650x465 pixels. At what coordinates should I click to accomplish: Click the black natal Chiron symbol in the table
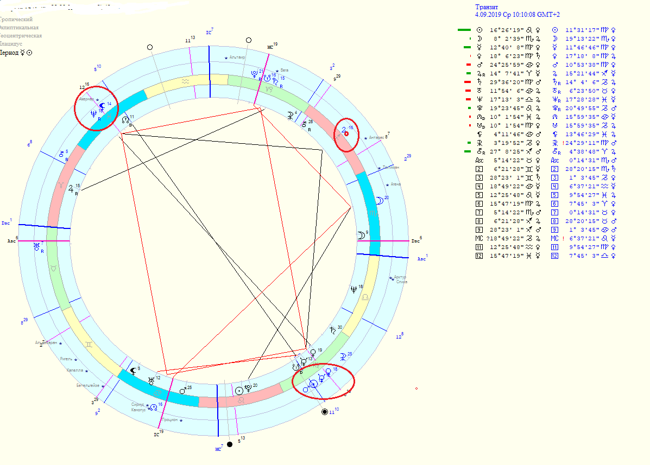click(x=479, y=151)
